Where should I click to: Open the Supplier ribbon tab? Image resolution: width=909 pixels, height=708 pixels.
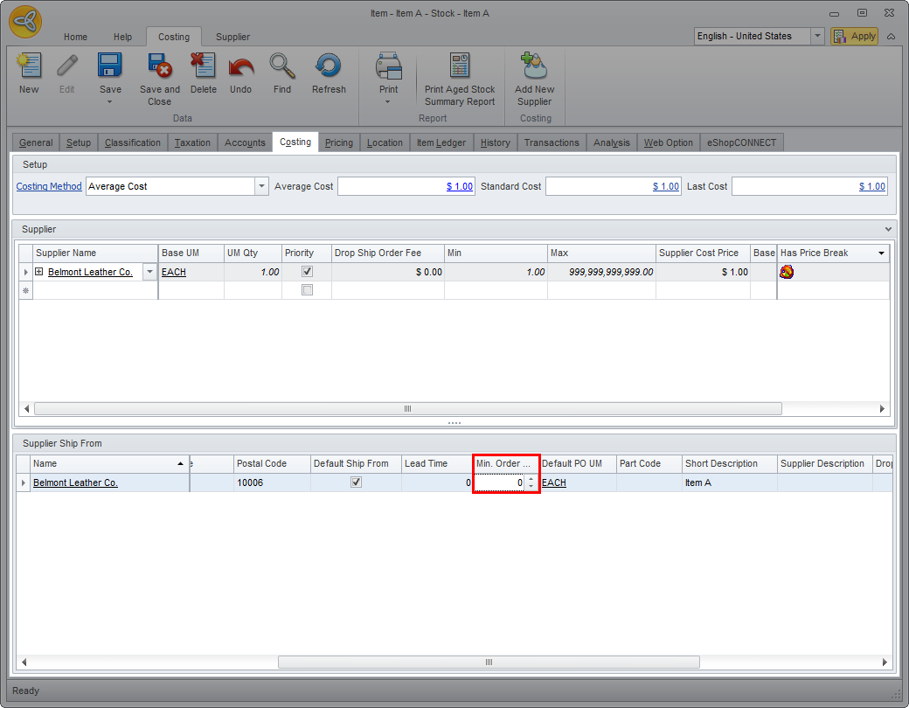pos(232,37)
